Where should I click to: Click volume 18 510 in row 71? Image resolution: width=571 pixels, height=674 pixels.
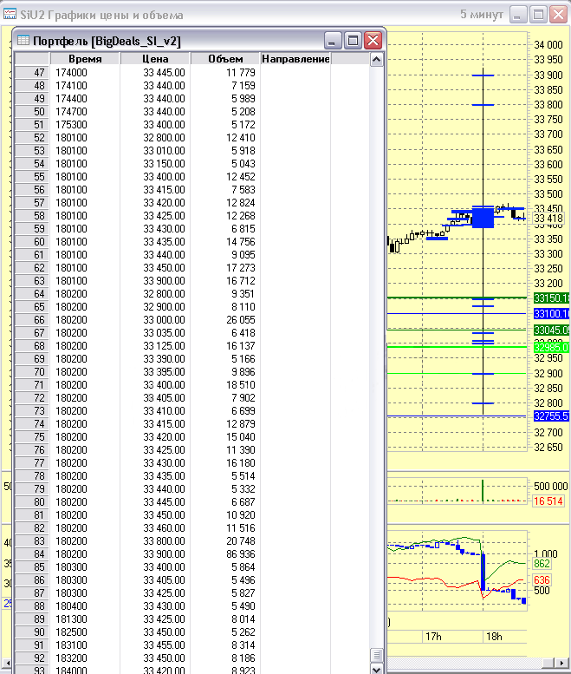click(x=240, y=385)
